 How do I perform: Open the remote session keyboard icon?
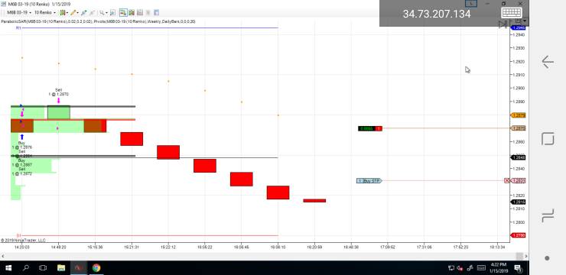pyautogui.click(x=511, y=13)
